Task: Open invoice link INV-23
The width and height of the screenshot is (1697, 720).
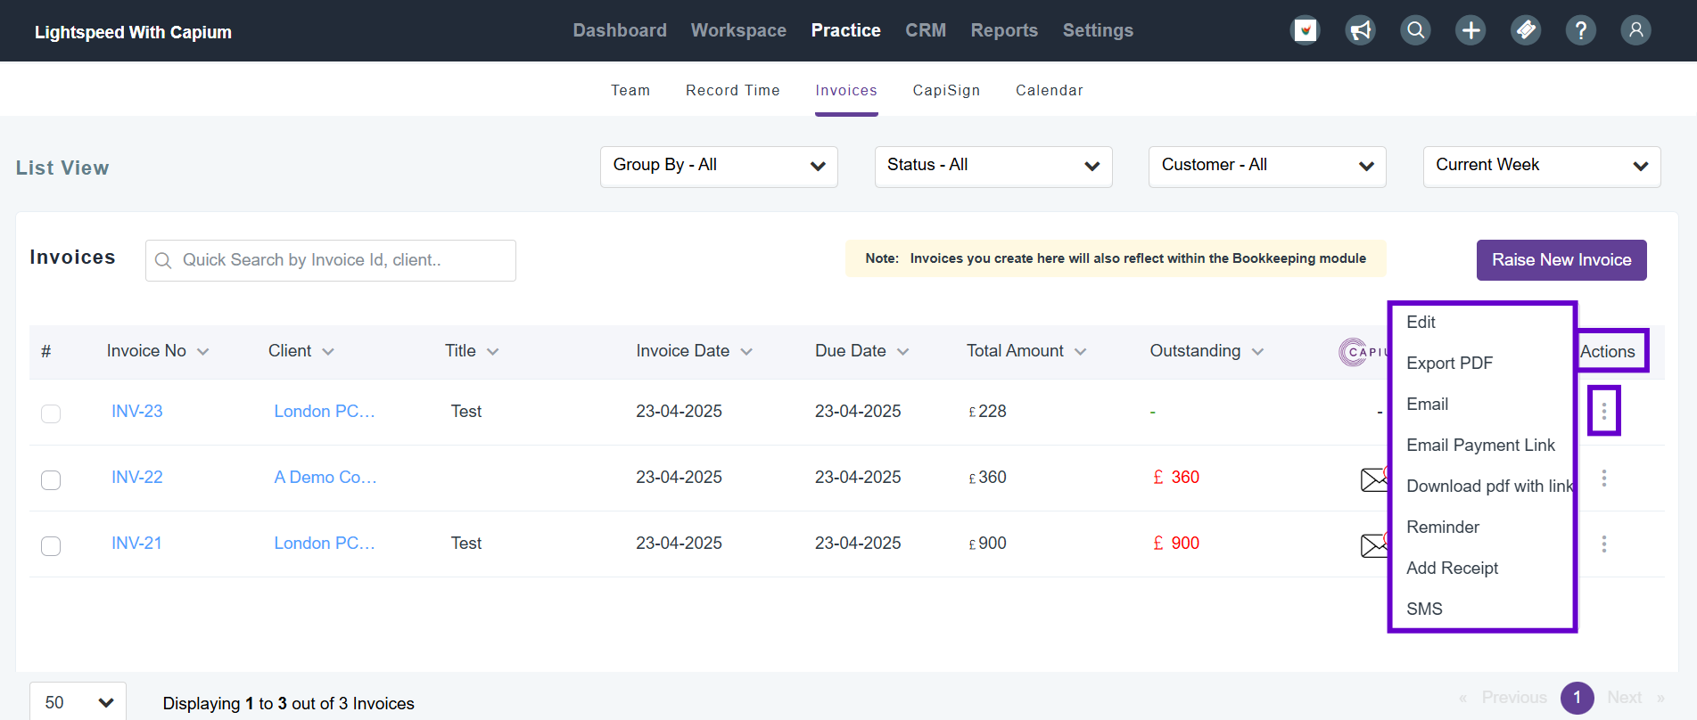Action: tap(137, 412)
